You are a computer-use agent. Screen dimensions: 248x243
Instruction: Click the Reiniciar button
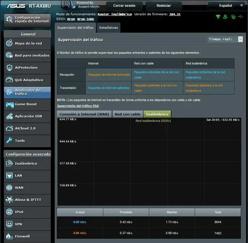pos(164,6)
